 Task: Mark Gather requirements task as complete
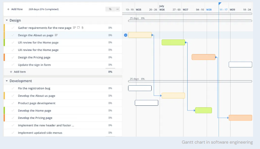tap(13, 28)
